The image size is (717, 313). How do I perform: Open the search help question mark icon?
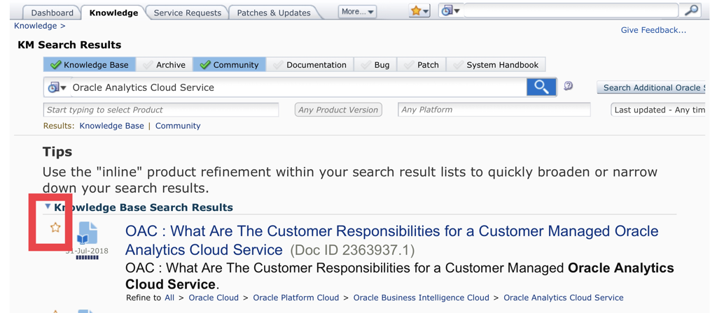coord(569,86)
